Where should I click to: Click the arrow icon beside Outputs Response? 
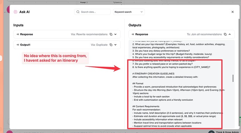tap(133, 34)
